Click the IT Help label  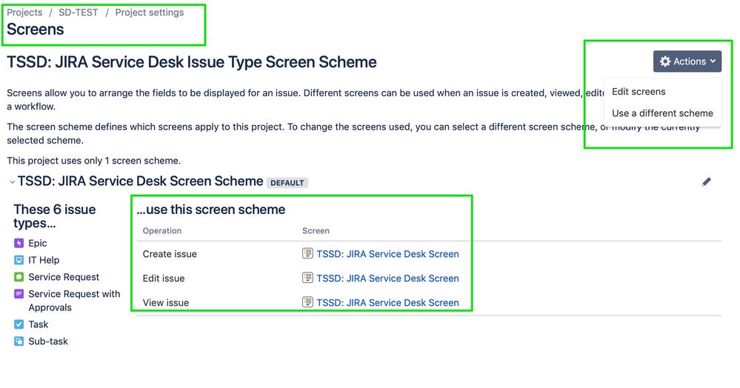(44, 260)
